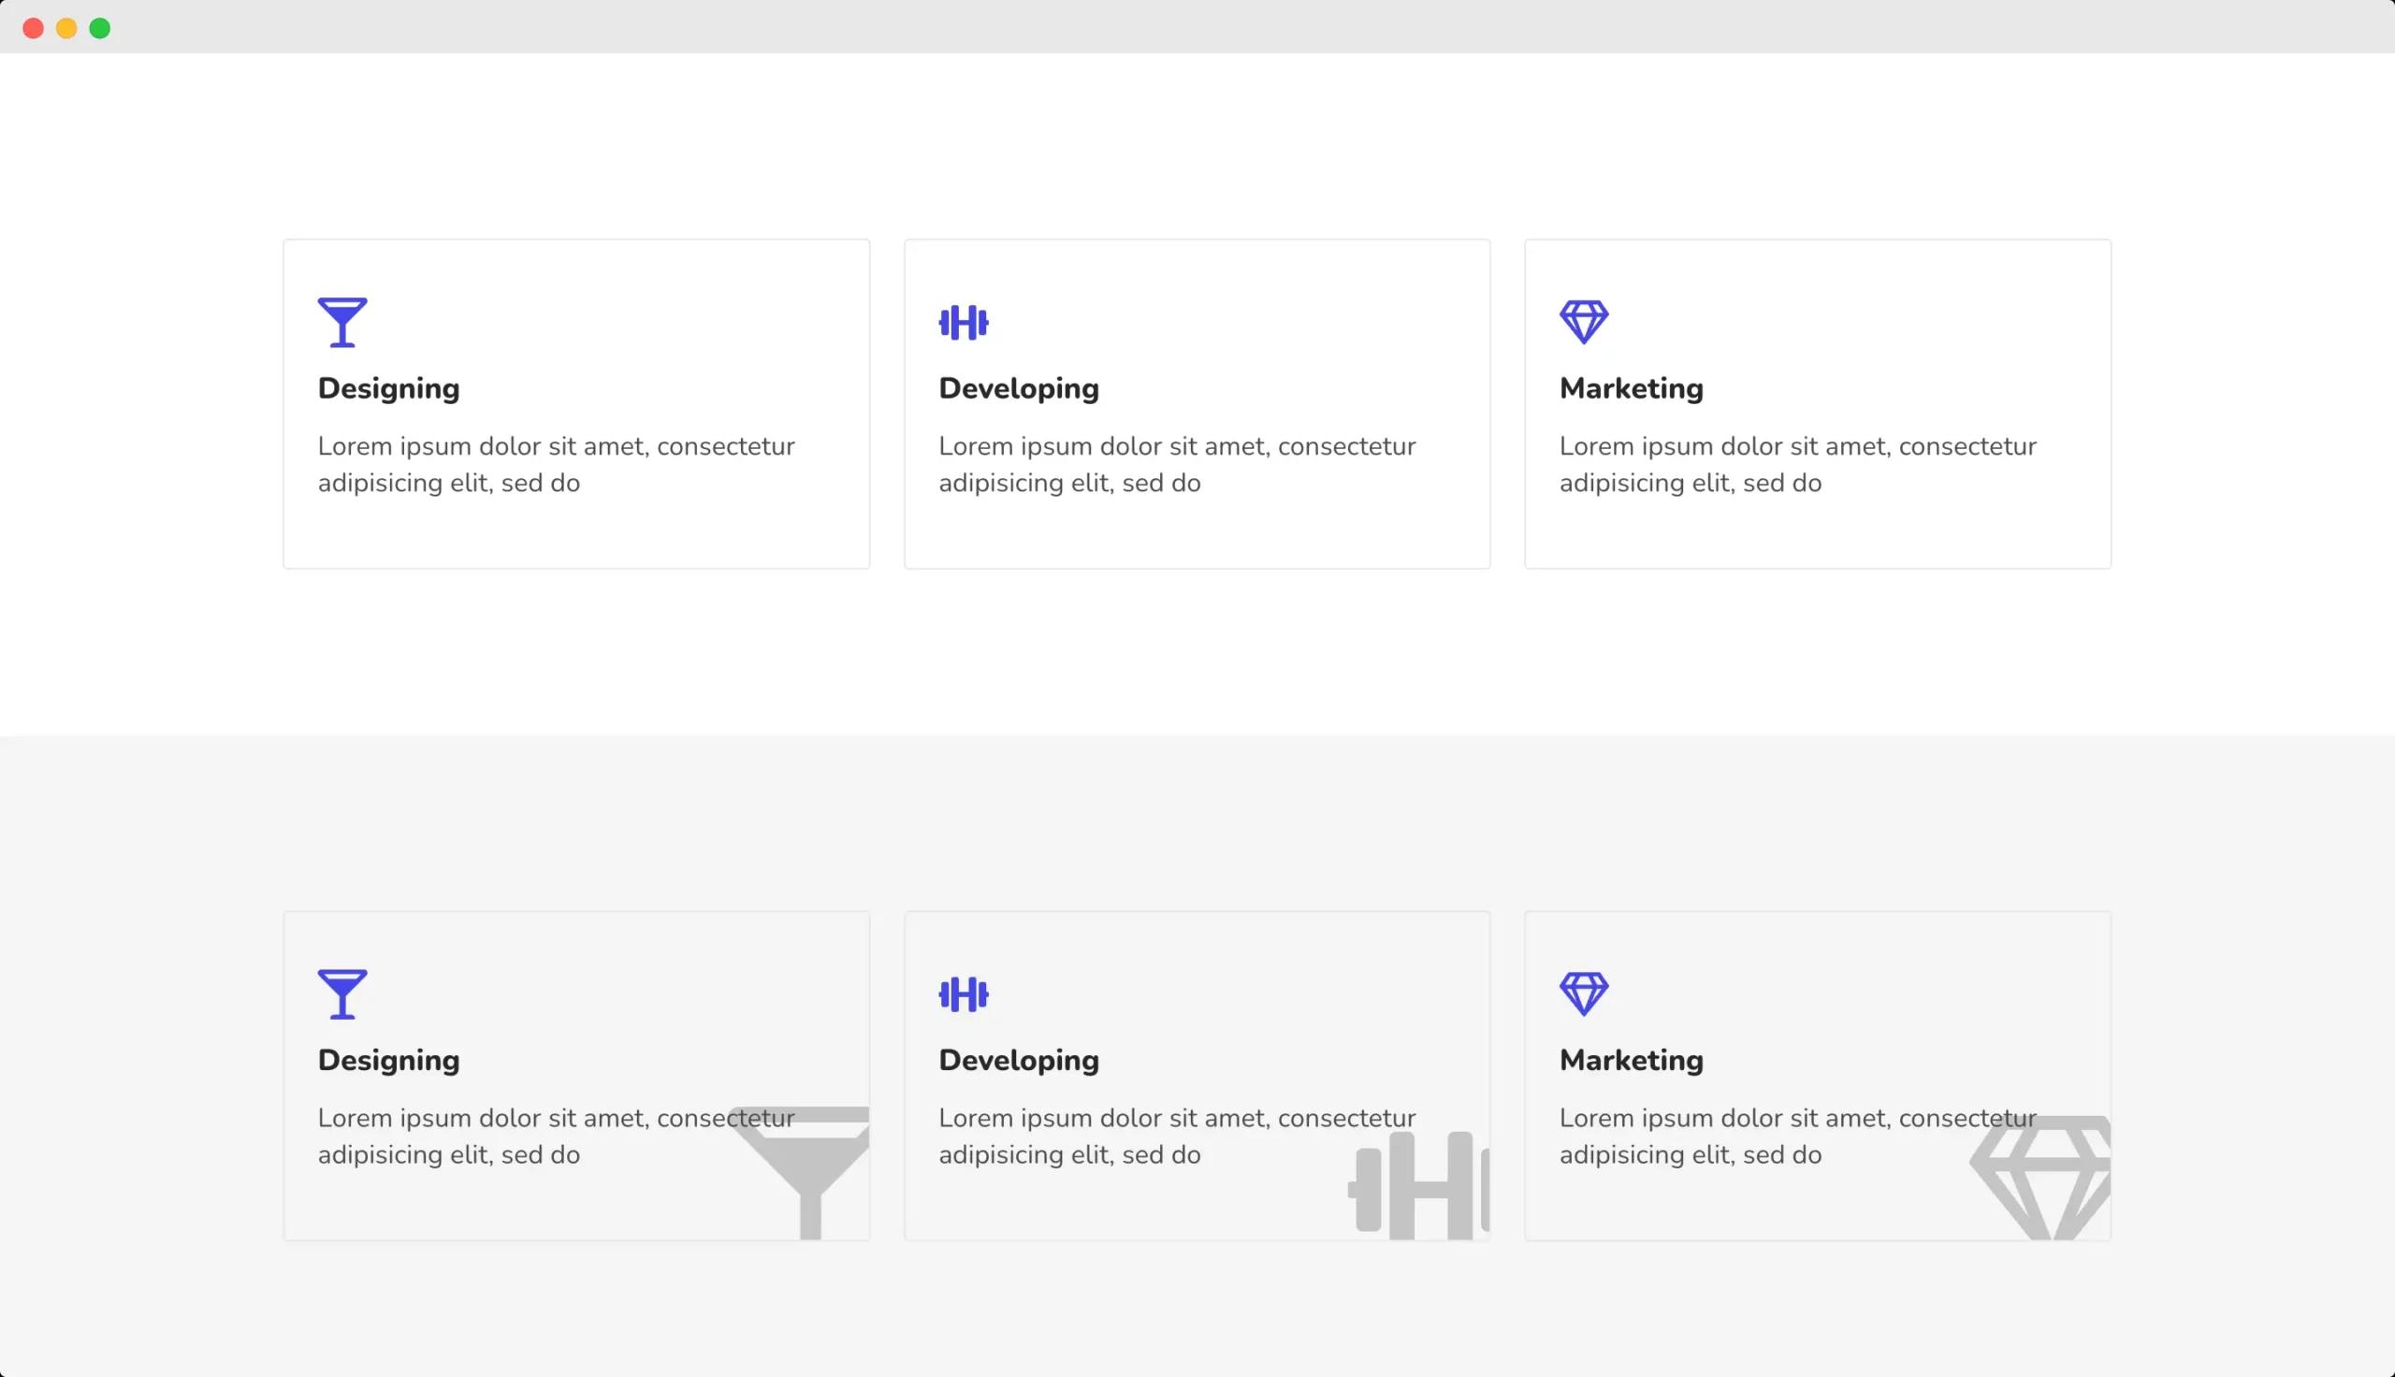Select the dumbbell icon in lower Developing card

pyautogui.click(x=963, y=995)
